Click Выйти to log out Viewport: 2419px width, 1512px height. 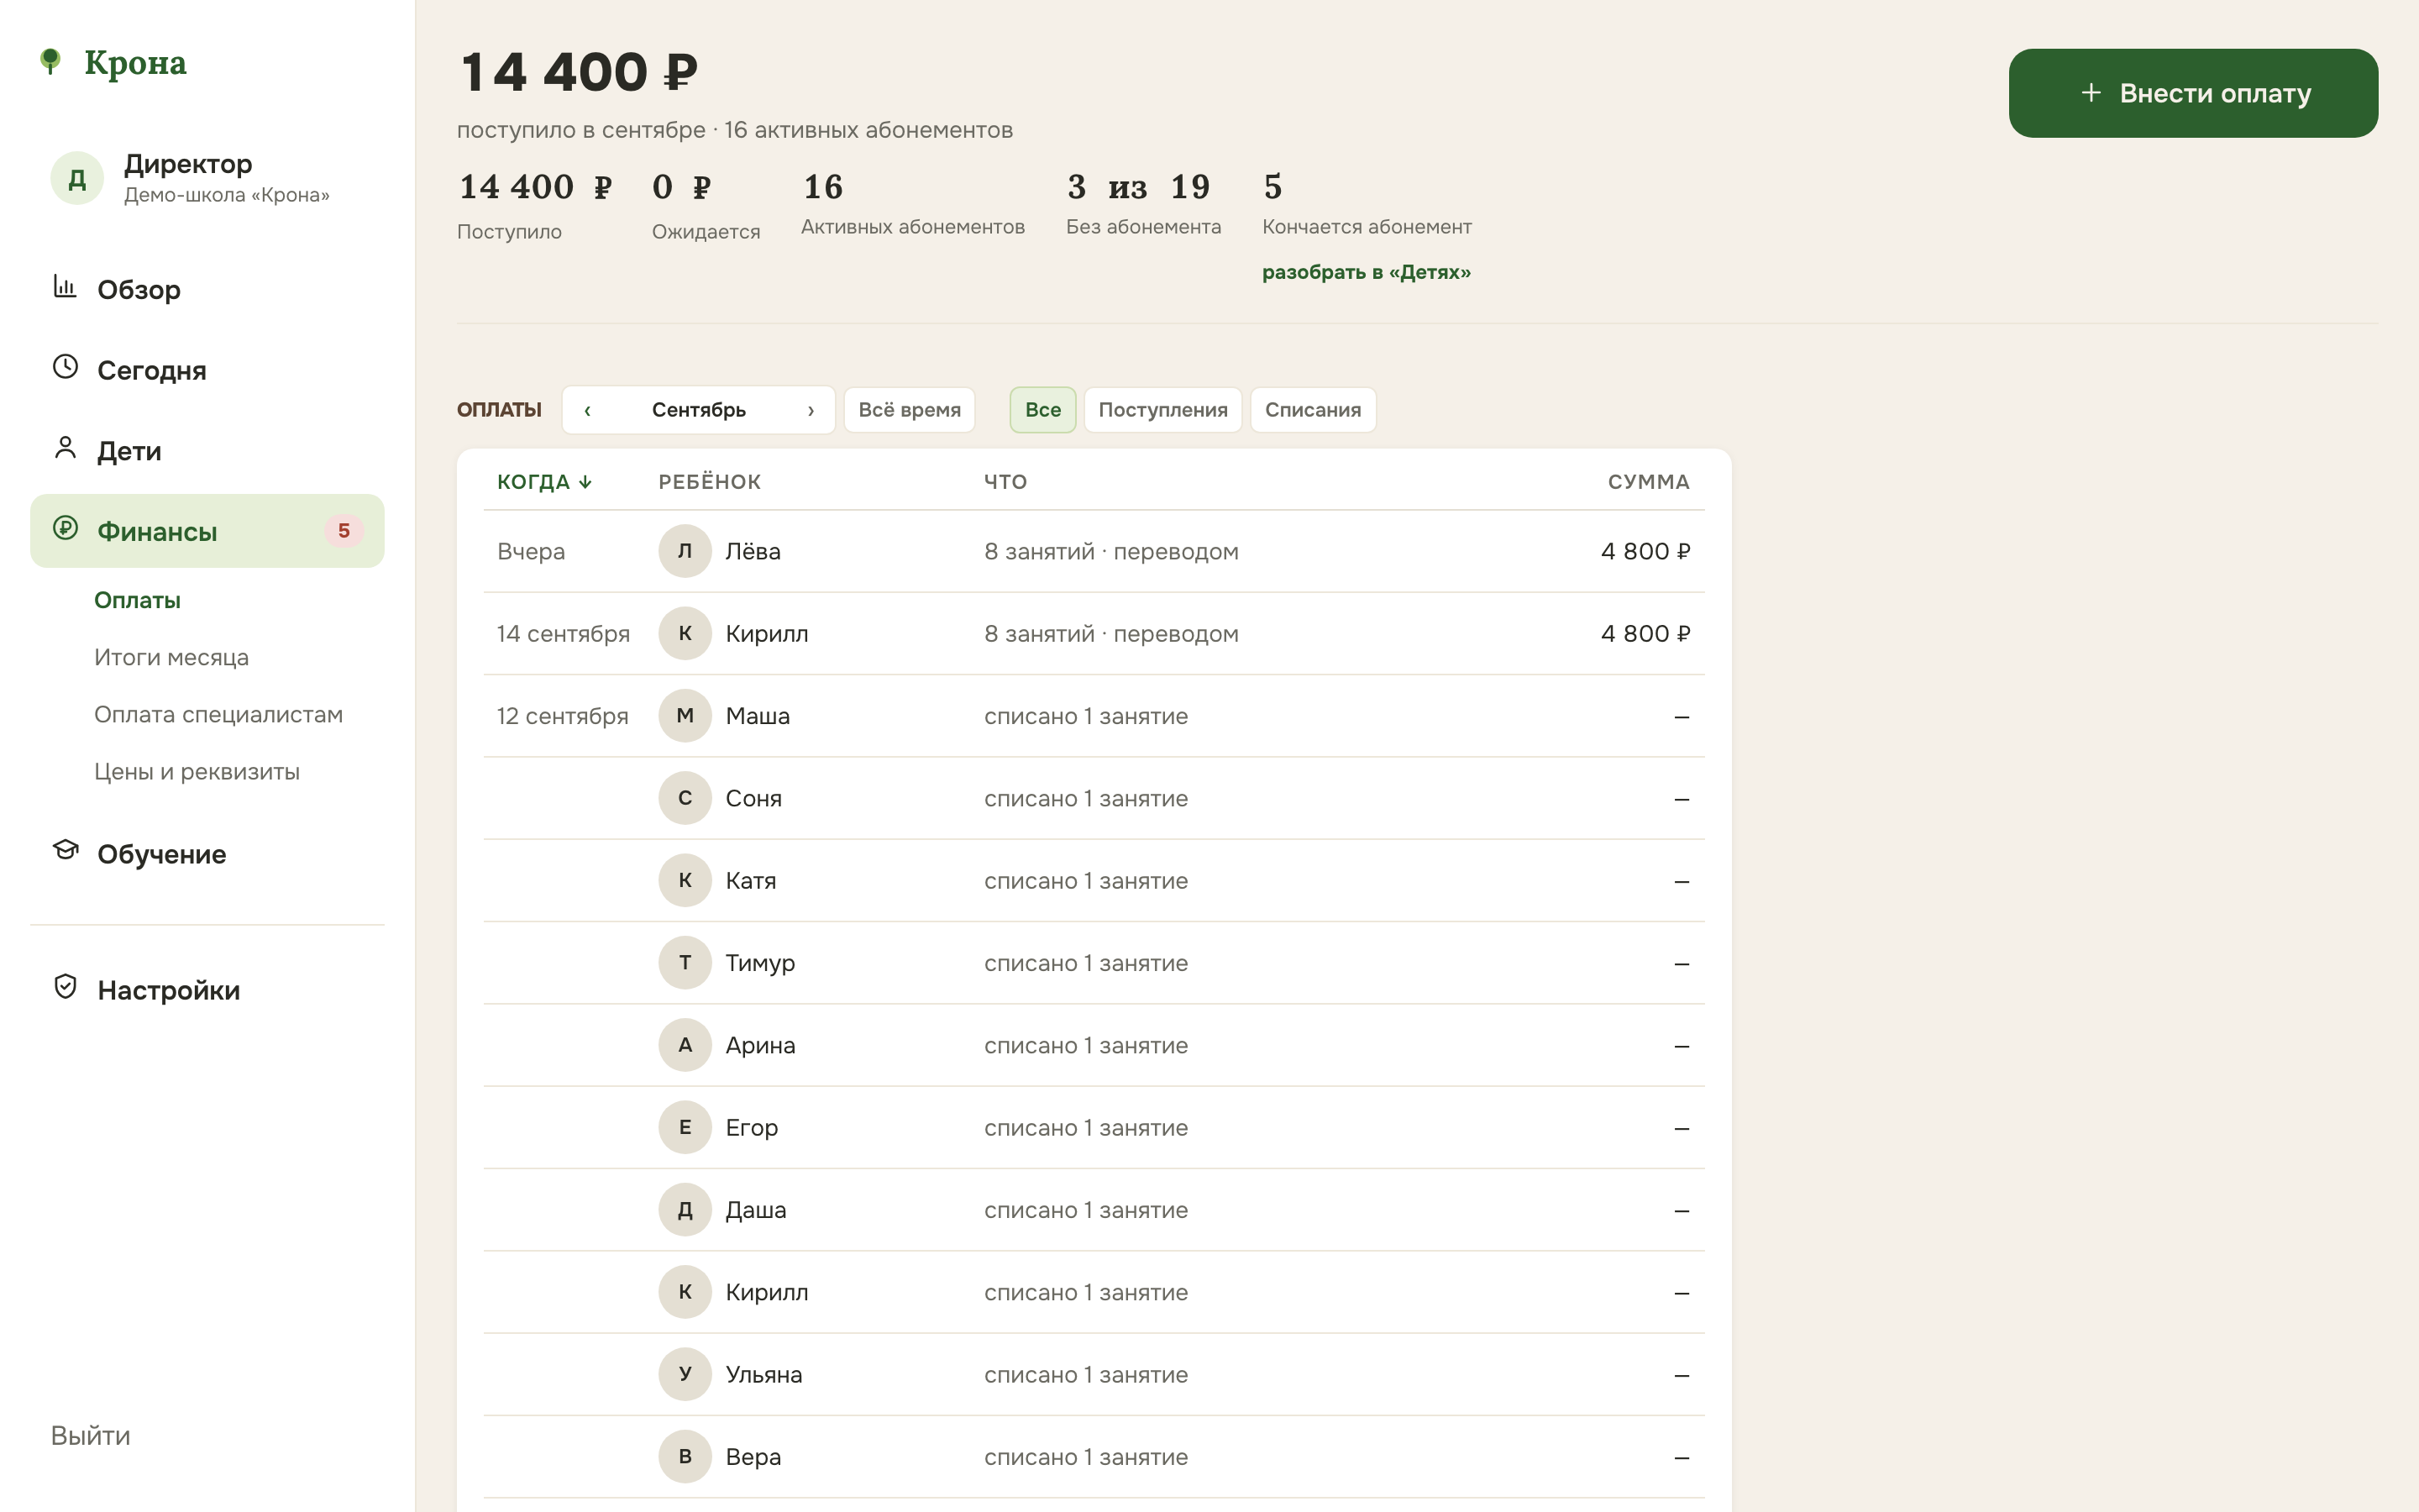[90, 1435]
